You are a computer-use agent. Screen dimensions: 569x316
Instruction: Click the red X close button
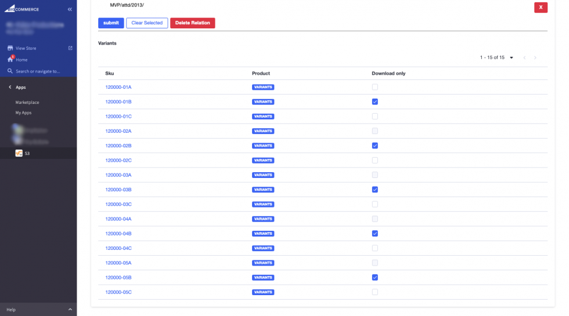tap(541, 7)
